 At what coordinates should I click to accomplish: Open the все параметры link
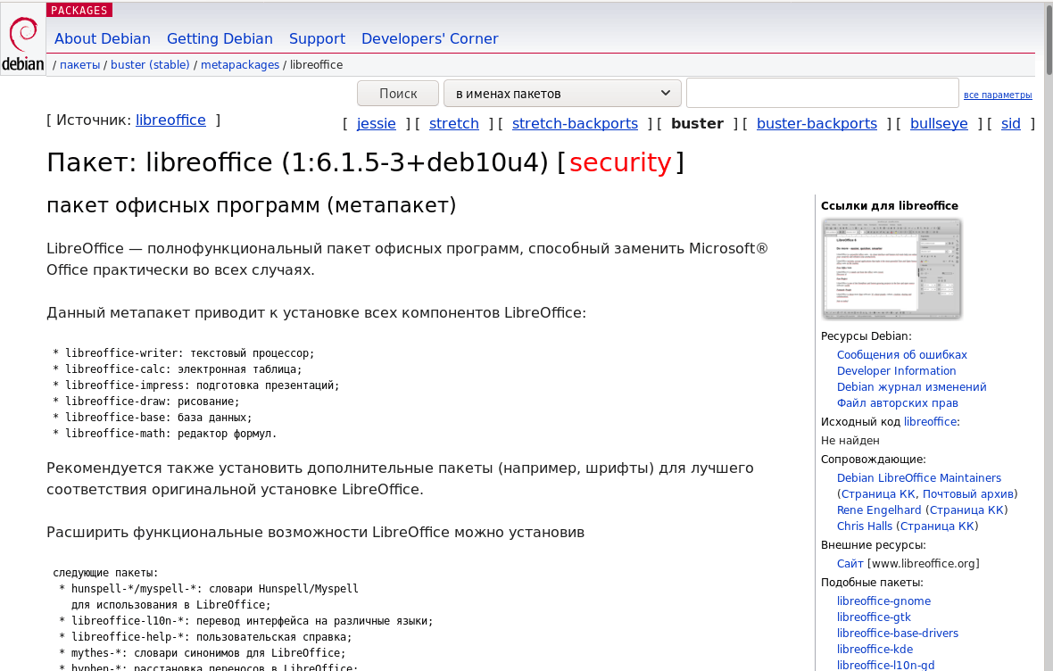(998, 95)
